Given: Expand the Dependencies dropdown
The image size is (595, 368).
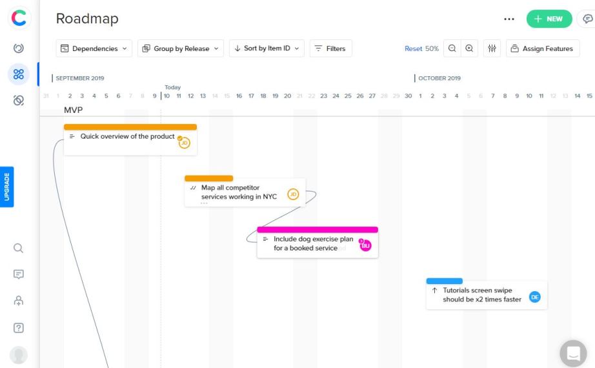Looking at the screenshot, I should coord(94,48).
